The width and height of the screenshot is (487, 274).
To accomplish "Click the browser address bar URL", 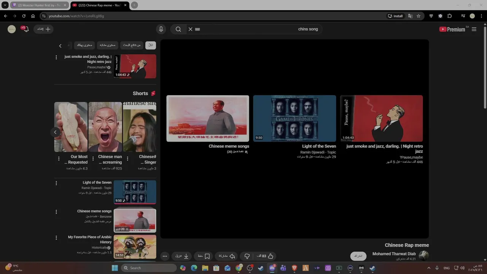I will pos(76,16).
